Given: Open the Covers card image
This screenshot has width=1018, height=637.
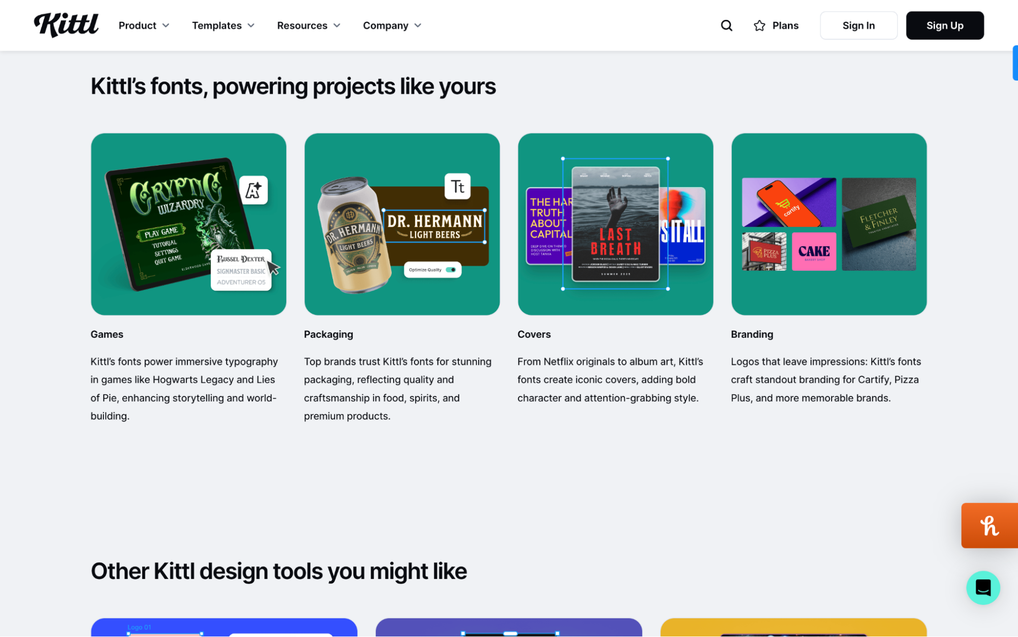Looking at the screenshot, I should coord(615,224).
